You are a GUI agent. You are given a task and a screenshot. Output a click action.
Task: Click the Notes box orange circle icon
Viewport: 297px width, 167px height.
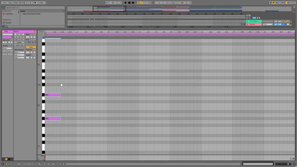click(35, 32)
